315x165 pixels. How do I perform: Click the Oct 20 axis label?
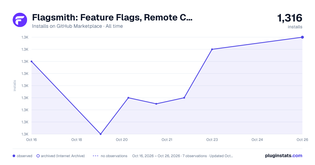(122, 140)
